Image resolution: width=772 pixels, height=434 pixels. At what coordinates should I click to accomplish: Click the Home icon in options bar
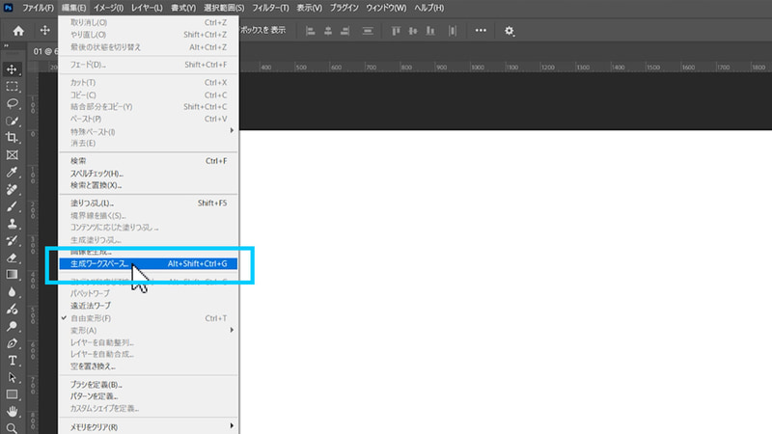[x=18, y=31]
